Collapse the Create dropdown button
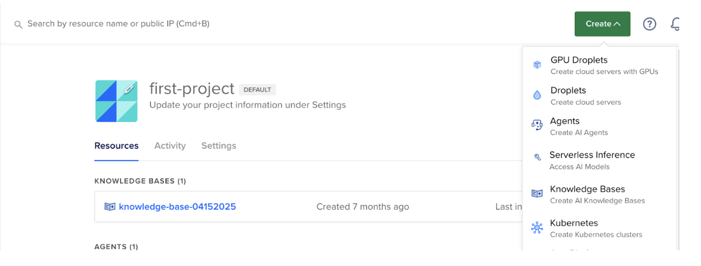The width and height of the screenshot is (701, 266). coord(602,24)
